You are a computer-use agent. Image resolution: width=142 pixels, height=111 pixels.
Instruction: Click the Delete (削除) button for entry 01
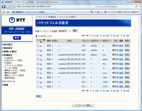[127, 46]
